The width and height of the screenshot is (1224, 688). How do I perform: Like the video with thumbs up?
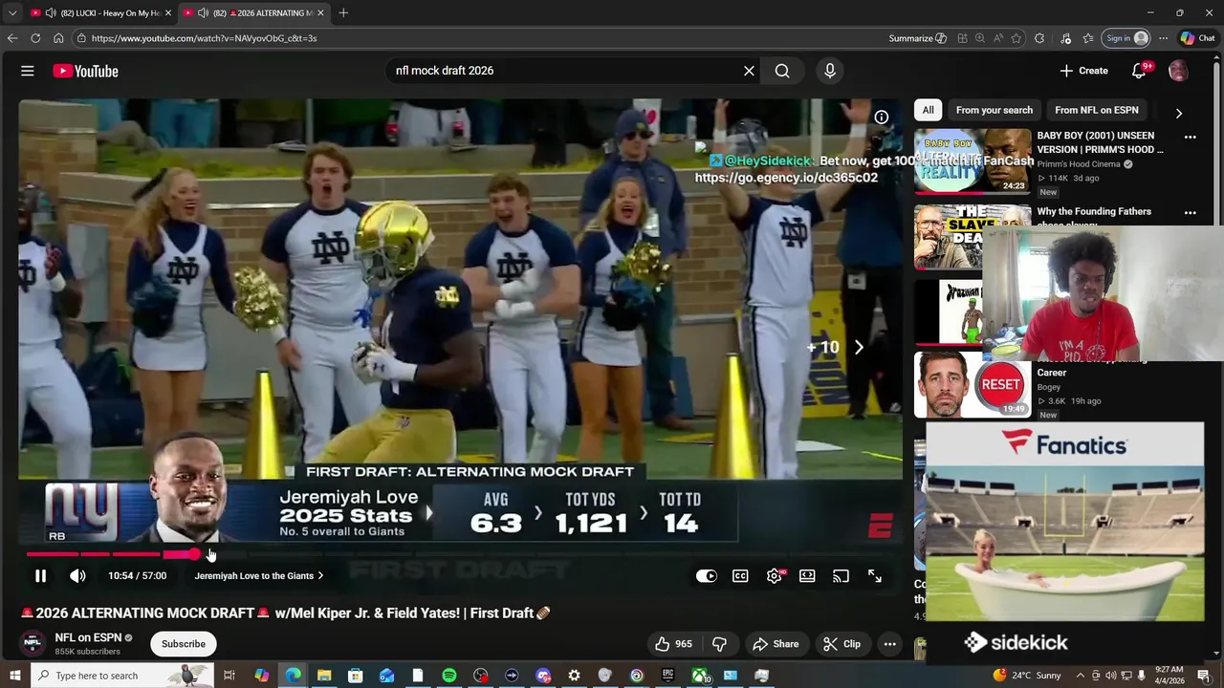point(674,644)
